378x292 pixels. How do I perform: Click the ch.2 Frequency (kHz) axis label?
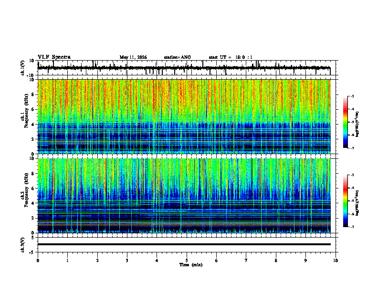24,190
